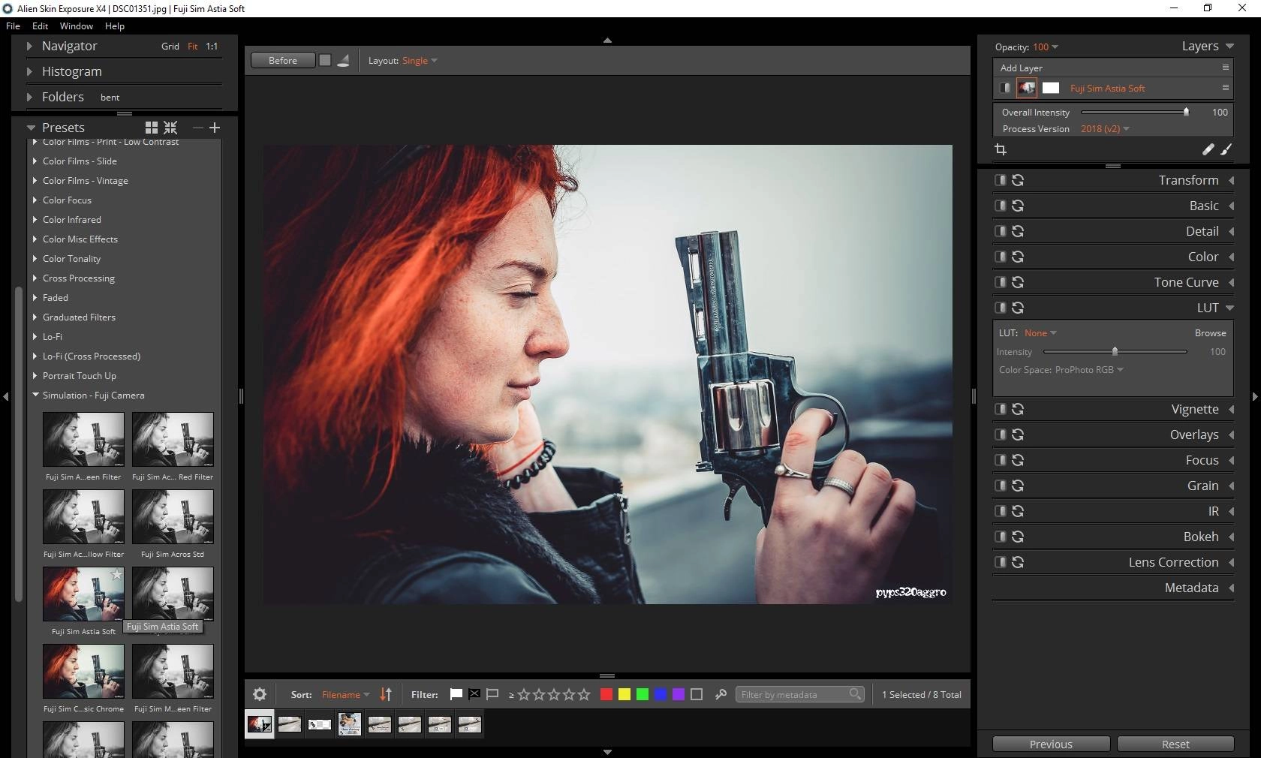Switch navigator to Grid view

pyautogui.click(x=170, y=47)
